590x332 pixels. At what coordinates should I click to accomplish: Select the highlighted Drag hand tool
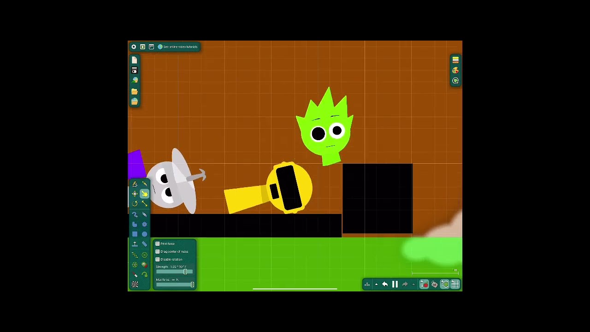coord(144,194)
